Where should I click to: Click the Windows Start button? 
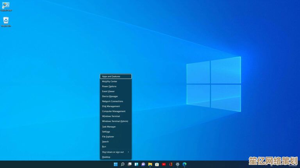(116, 164)
